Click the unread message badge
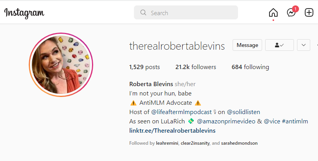The height and width of the screenshot is (161, 318). (x=295, y=9)
